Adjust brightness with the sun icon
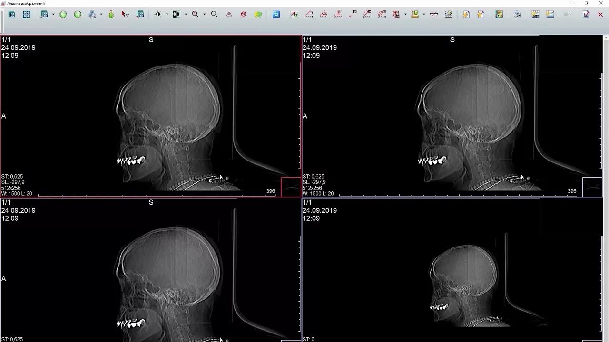 point(158,14)
